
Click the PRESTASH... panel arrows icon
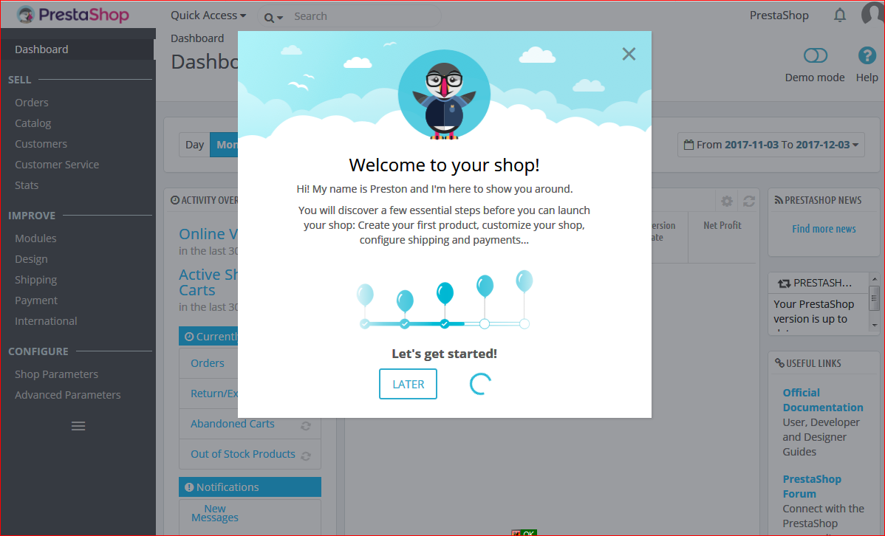coord(784,284)
